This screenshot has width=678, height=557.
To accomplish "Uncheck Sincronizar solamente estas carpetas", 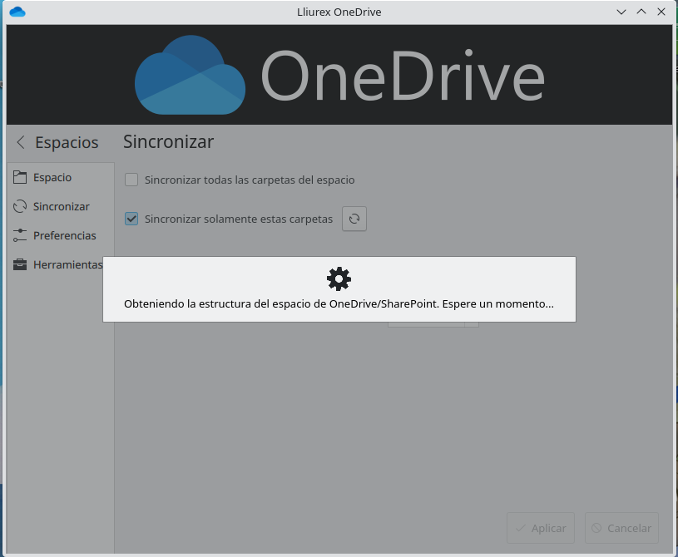I will click(131, 219).
